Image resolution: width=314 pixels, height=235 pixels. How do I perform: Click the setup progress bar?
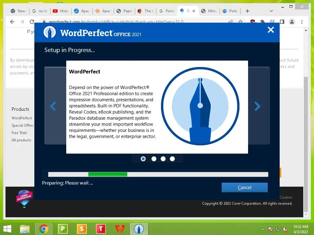point(158,174)
